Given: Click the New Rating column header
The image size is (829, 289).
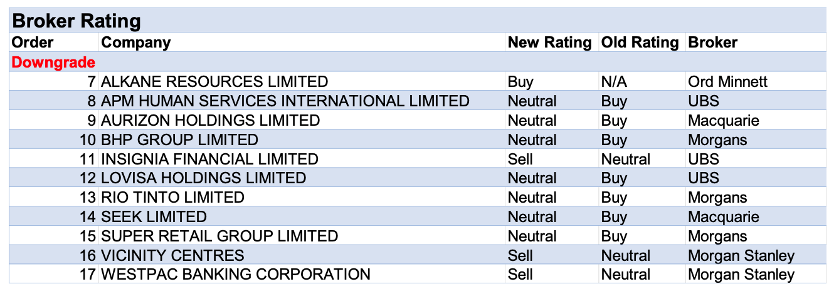Looking at the screenshot, I should coord(549,43).
